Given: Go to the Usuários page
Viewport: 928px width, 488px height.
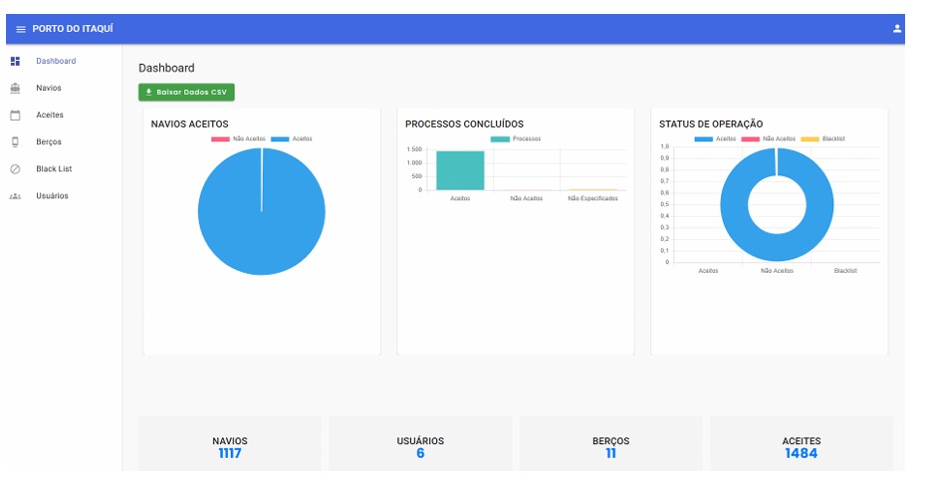Looking at the screenshot, I should click(52, 196).
